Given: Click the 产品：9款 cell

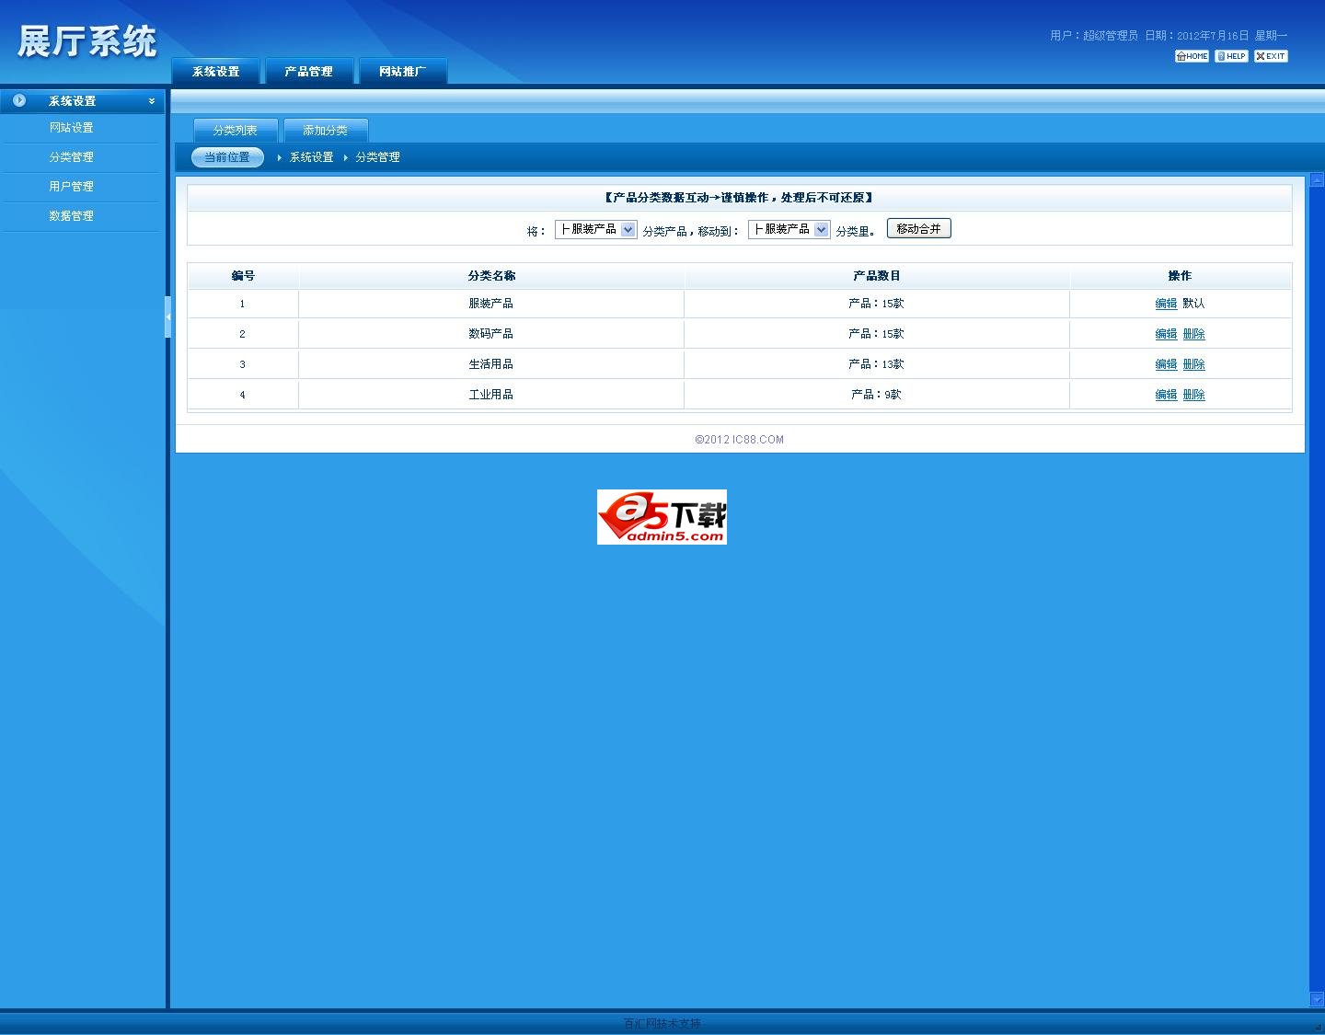Looking at the screenshot, I should tap(877, 395).
